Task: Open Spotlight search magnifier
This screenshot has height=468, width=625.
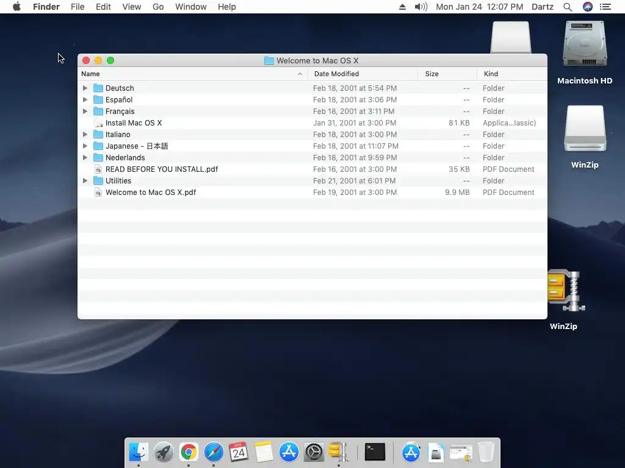Action: [x=568, y=7]
